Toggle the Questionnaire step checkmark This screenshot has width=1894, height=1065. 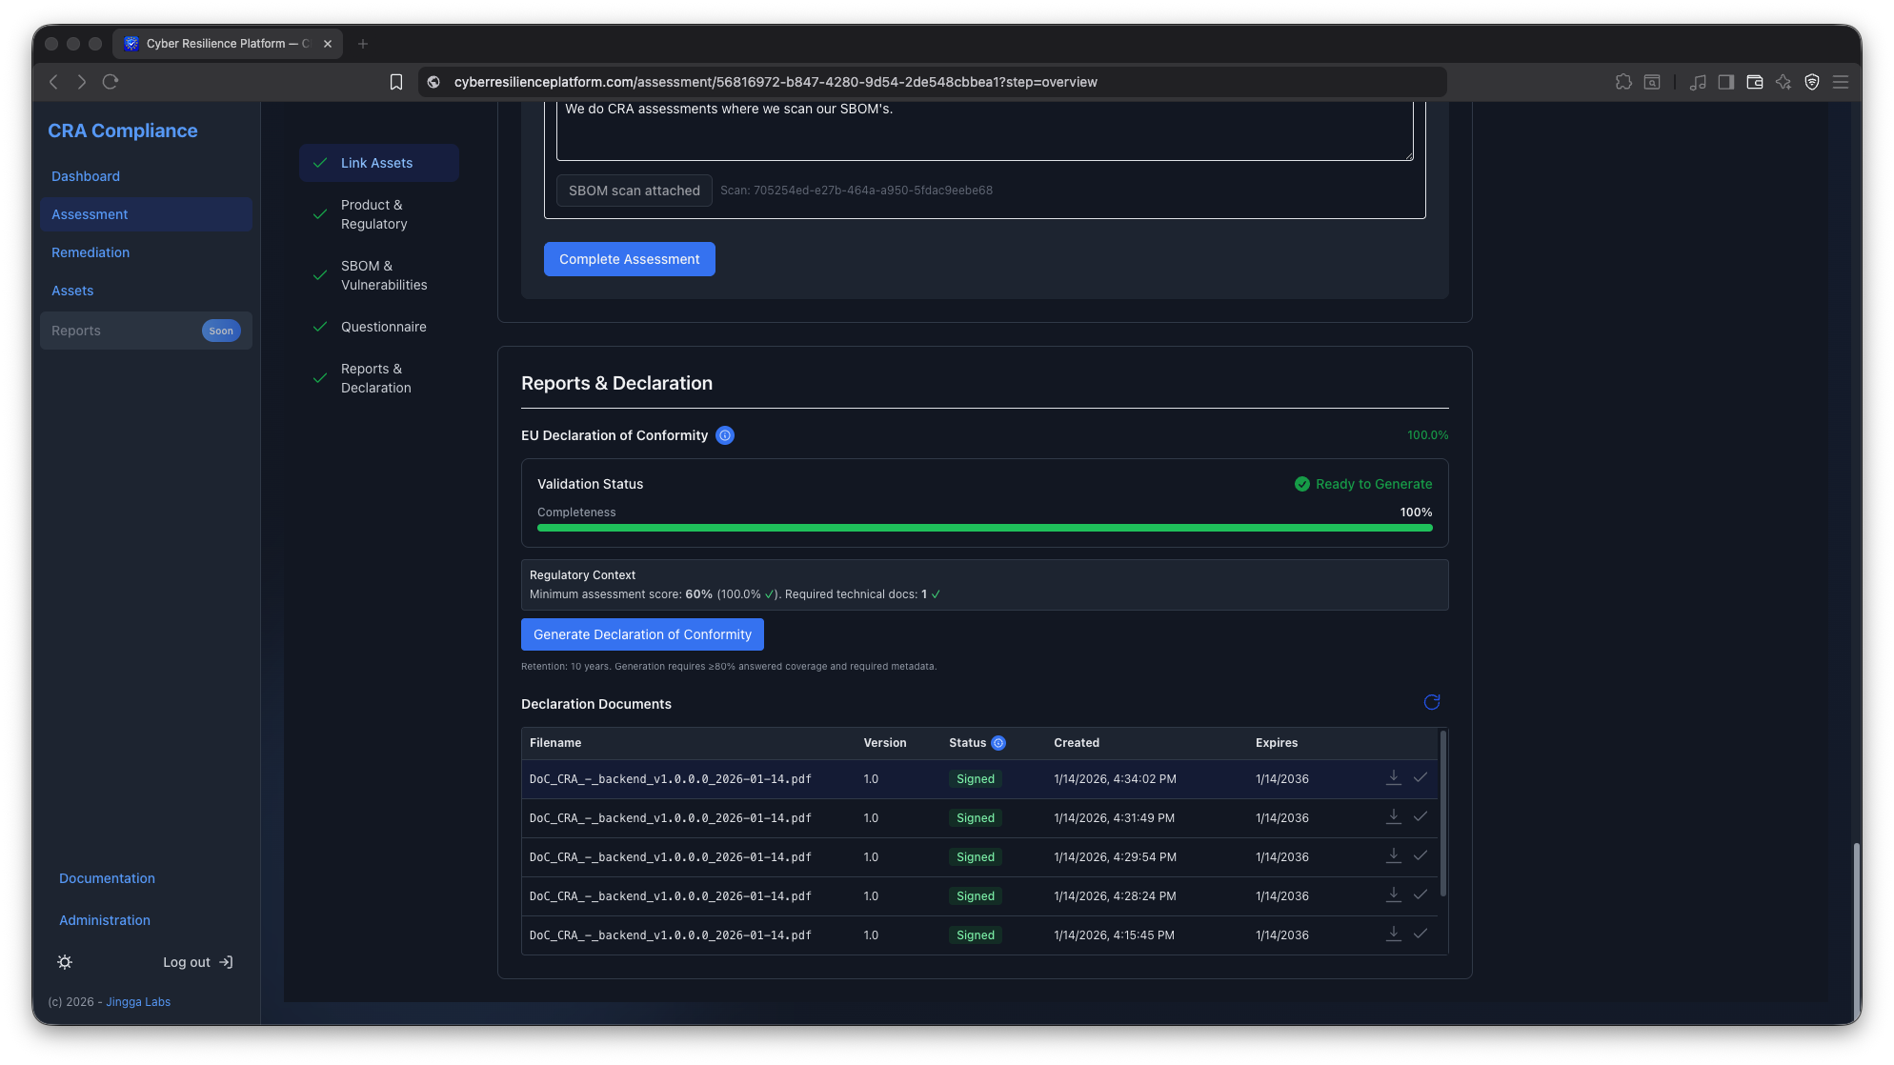click(x=320, y=327)
